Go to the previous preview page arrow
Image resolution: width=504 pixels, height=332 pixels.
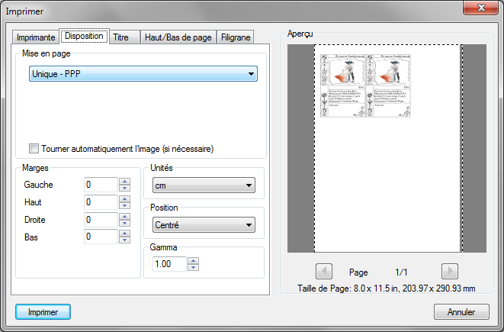pyautogui.click(x=324, y=272)
